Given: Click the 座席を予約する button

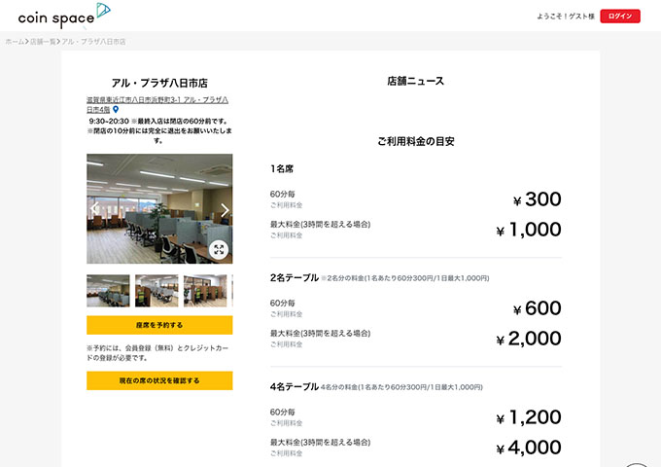Looking at the screenshot, I should point(159,325).
